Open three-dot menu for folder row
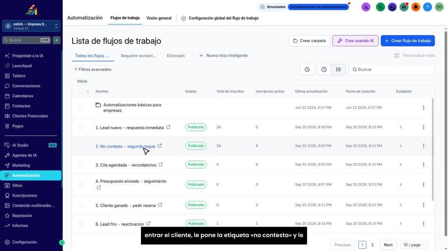448x251 pixels. [x=424, y=107]
